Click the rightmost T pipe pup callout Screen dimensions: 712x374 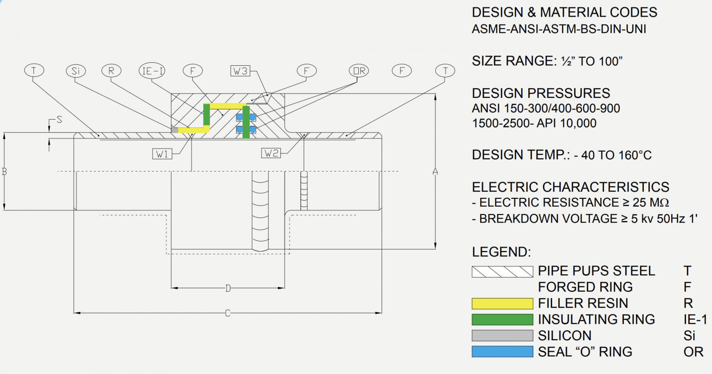(445, 70)
